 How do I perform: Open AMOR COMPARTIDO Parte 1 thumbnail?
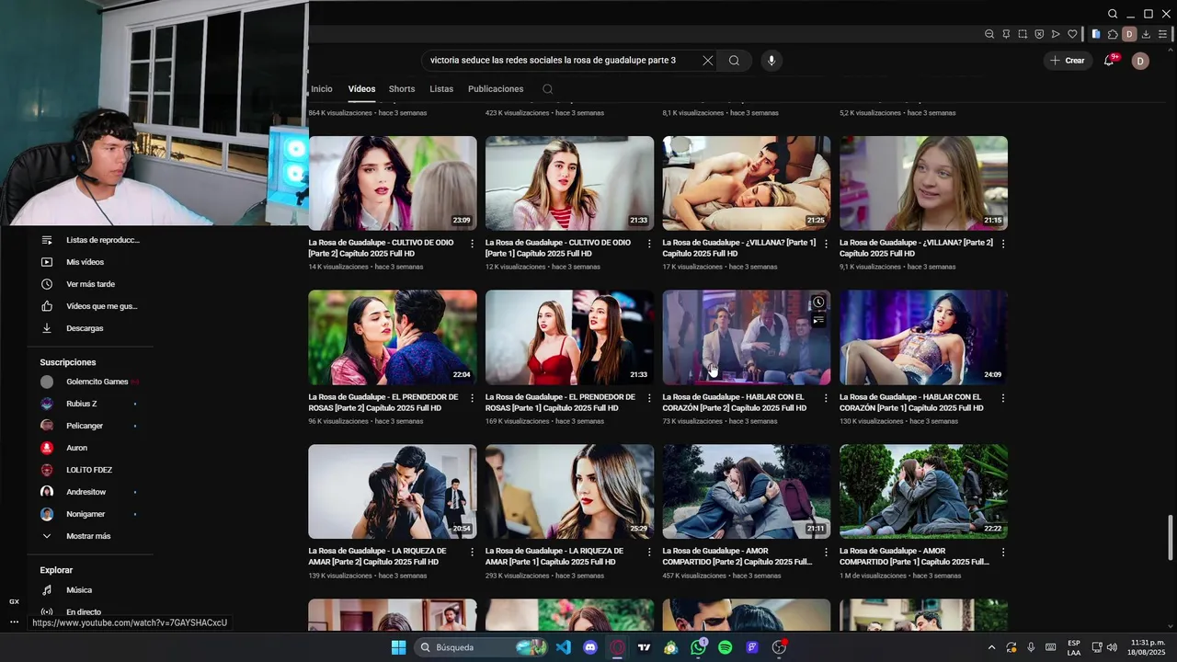tap(923, 492)
